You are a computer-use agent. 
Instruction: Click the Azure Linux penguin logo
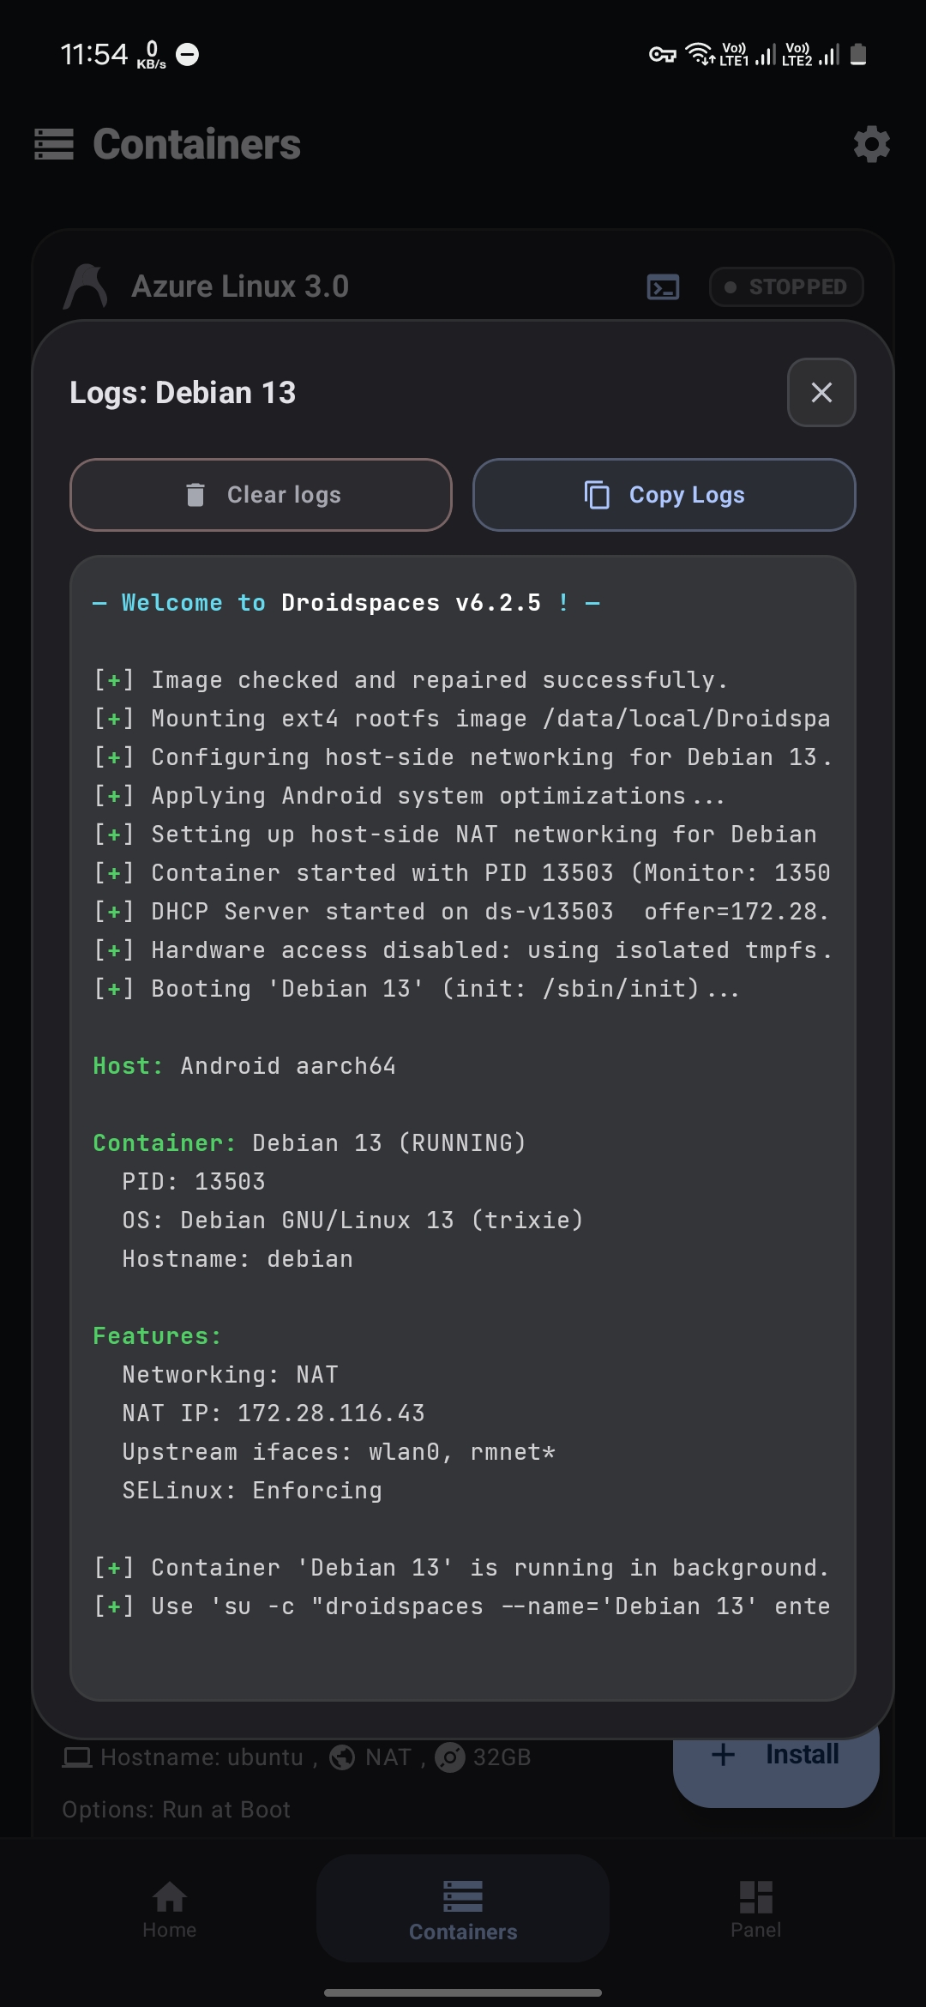click(85, 286)
